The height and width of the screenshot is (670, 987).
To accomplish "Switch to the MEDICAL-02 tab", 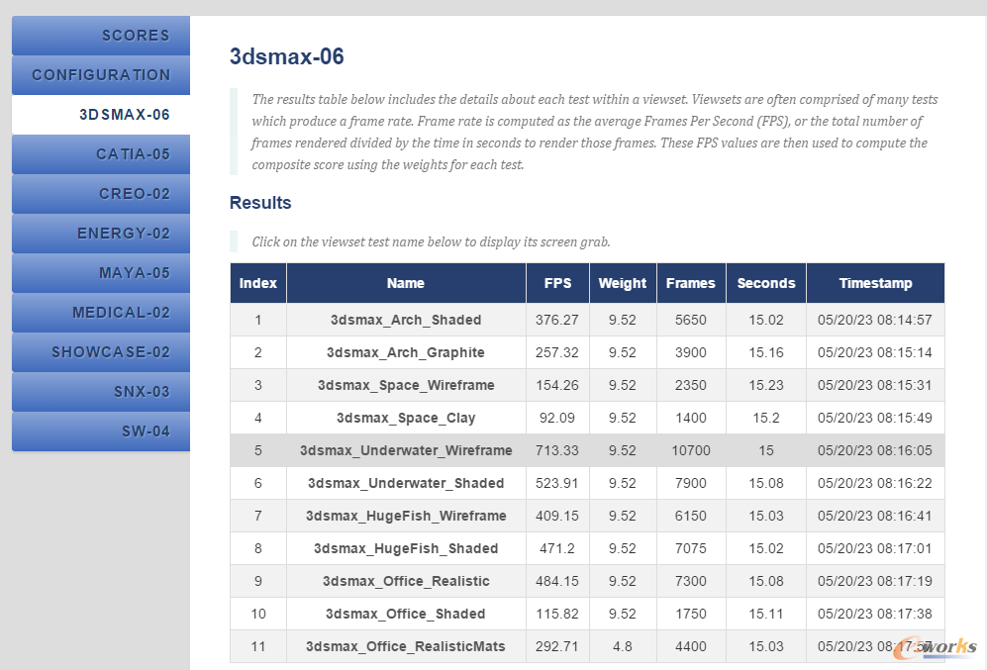I will coord(101,313).
